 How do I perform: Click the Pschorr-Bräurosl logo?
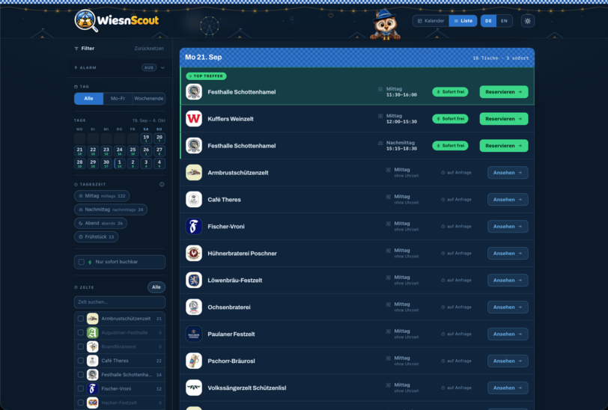pos(194,361)
